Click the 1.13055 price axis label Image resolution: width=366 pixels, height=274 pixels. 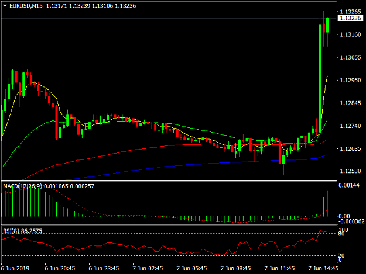tap(350, 57)
